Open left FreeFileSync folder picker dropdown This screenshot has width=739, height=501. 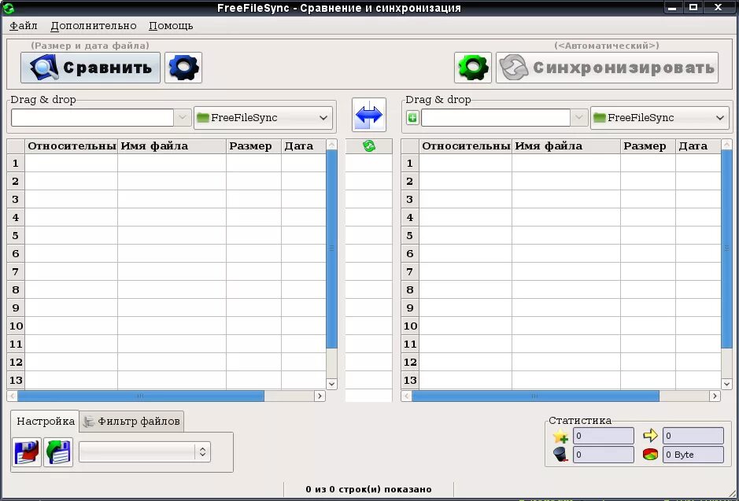point(263,118)
